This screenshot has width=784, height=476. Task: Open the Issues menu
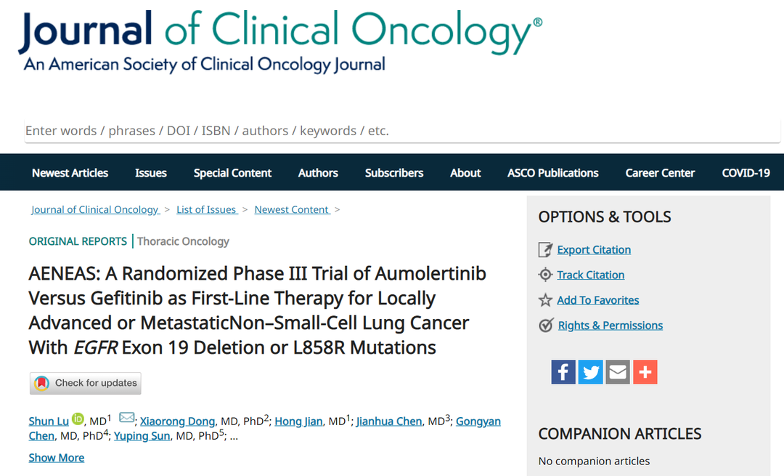150,173
